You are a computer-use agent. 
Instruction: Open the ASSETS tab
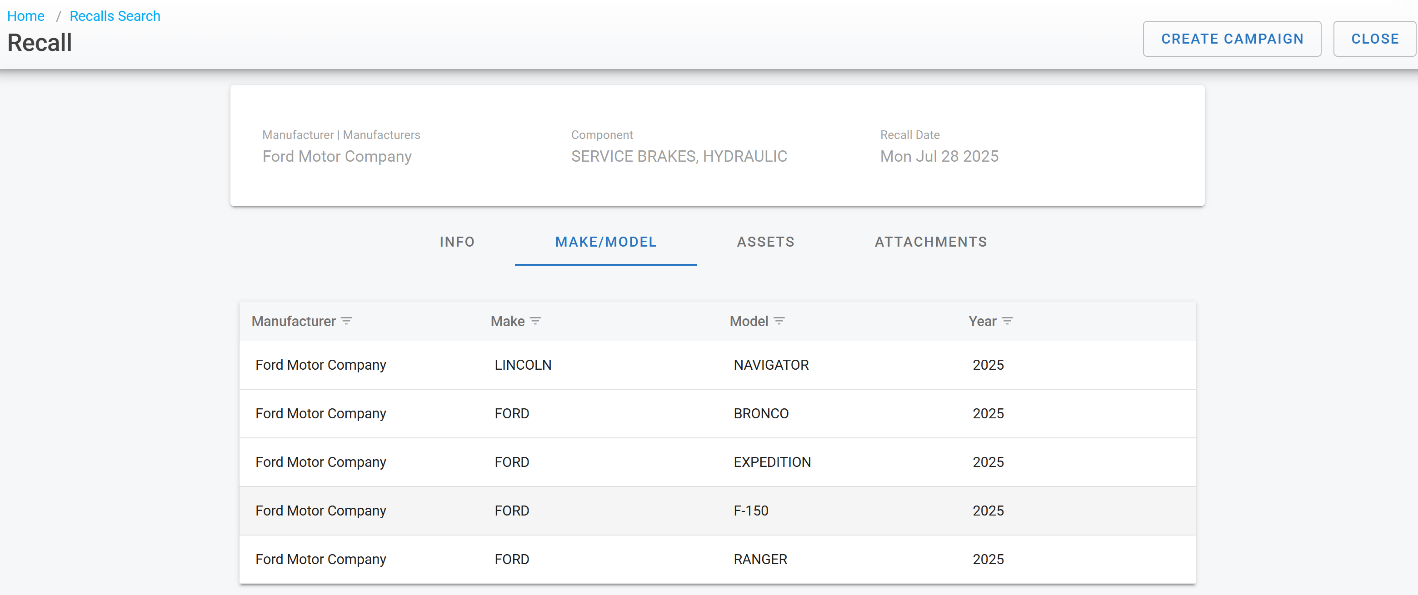click(765, 242)
